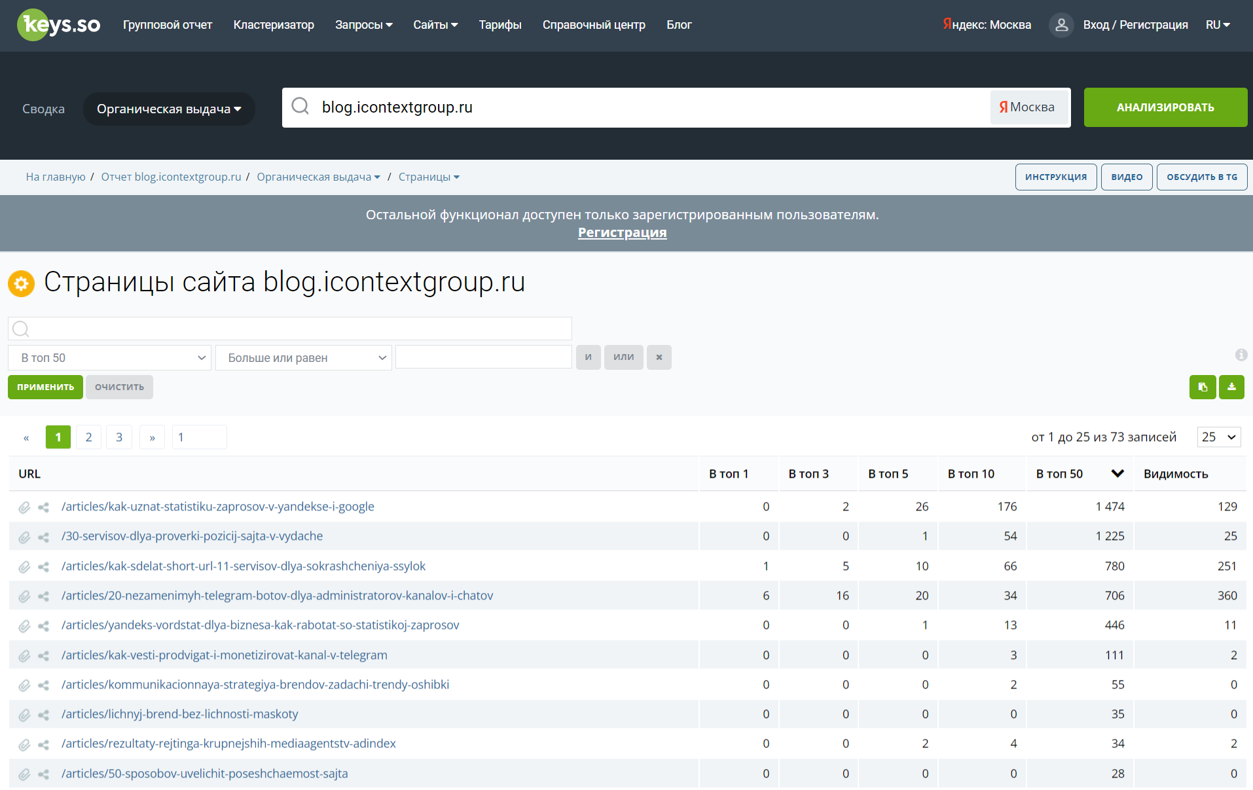The image size is (1253, 790).
Task: Click link icon for rezultaty-rejtinga row
Action: coord(24,745)
